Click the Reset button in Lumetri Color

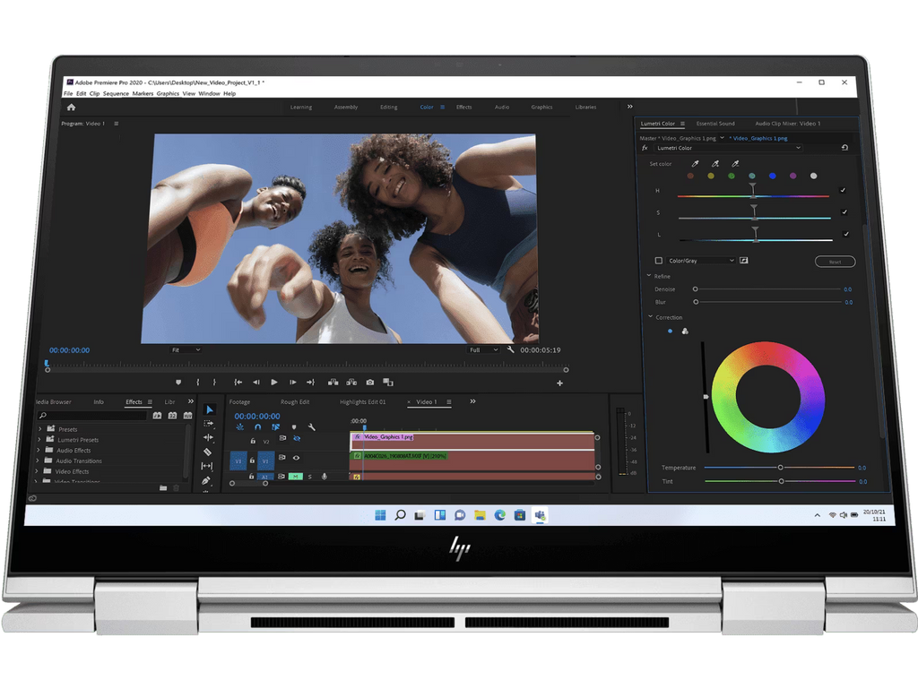tap(835, 262)
